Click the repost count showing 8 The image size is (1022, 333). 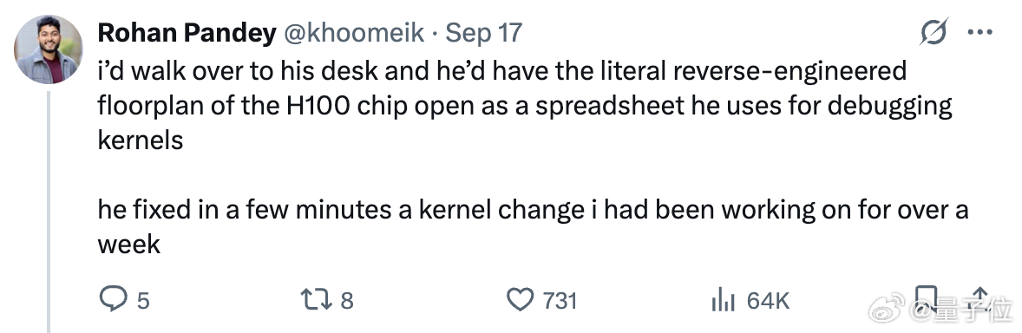coord(347,300)
